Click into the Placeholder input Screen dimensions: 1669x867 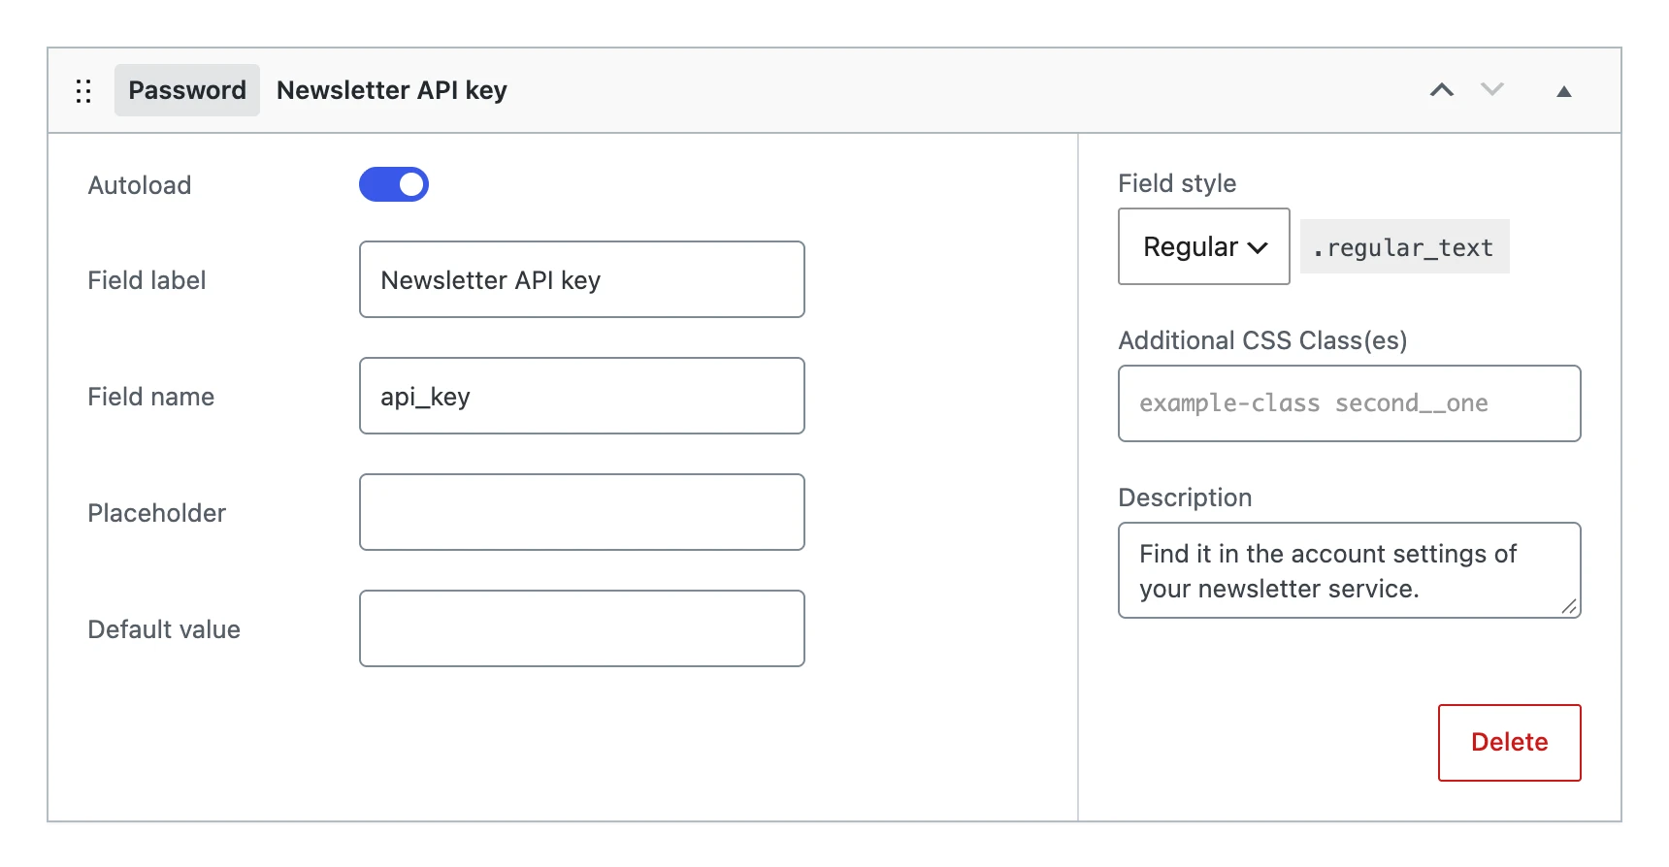click(x=582, y=512)
